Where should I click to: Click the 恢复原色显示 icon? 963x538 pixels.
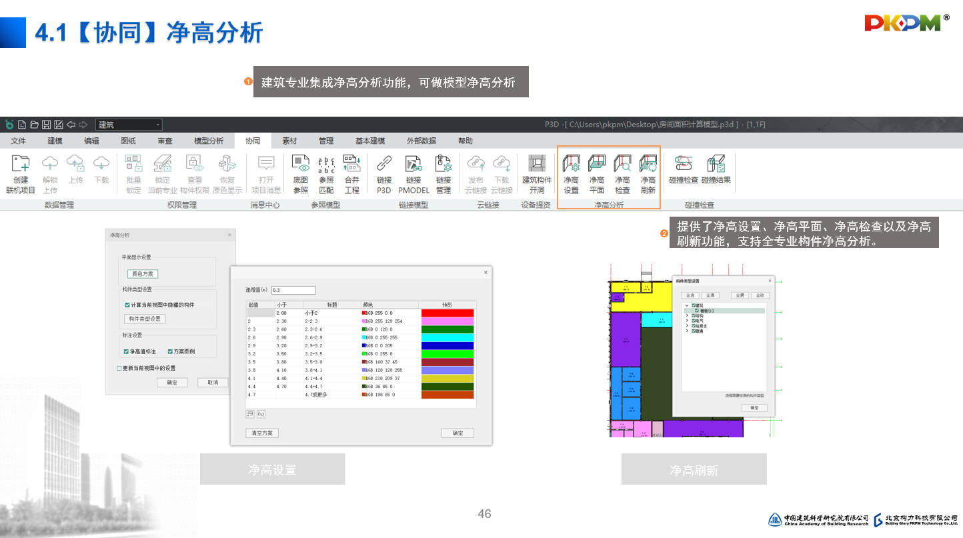click(227, 163)
